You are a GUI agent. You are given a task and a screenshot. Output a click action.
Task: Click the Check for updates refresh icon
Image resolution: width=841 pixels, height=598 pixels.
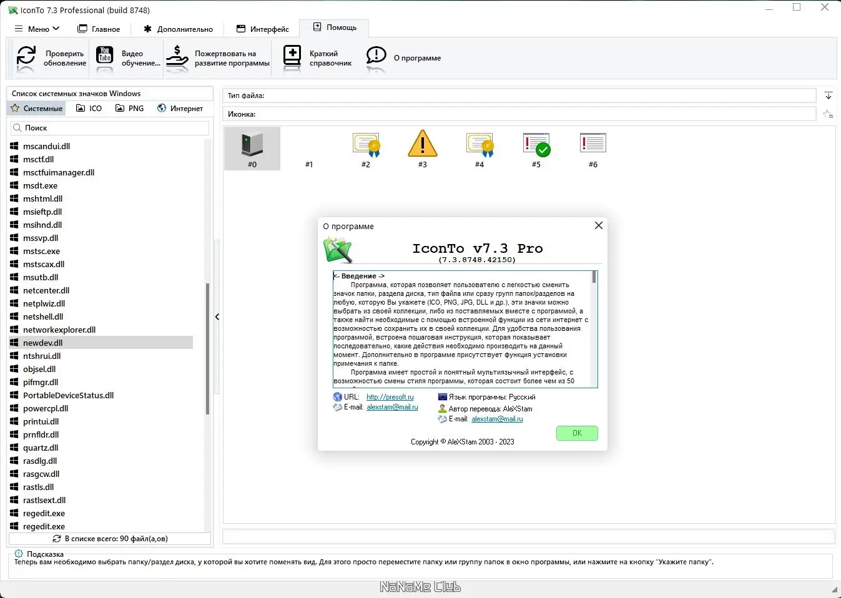pyautogui.click(x=26, y=56)
